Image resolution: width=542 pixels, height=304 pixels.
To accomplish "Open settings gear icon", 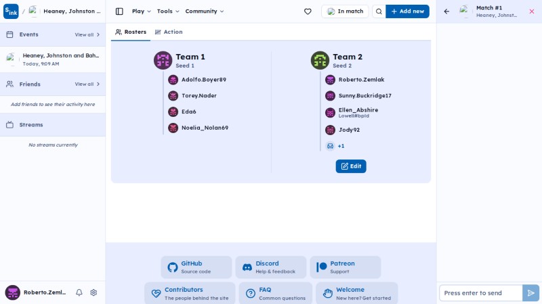I will pos(93,293).
